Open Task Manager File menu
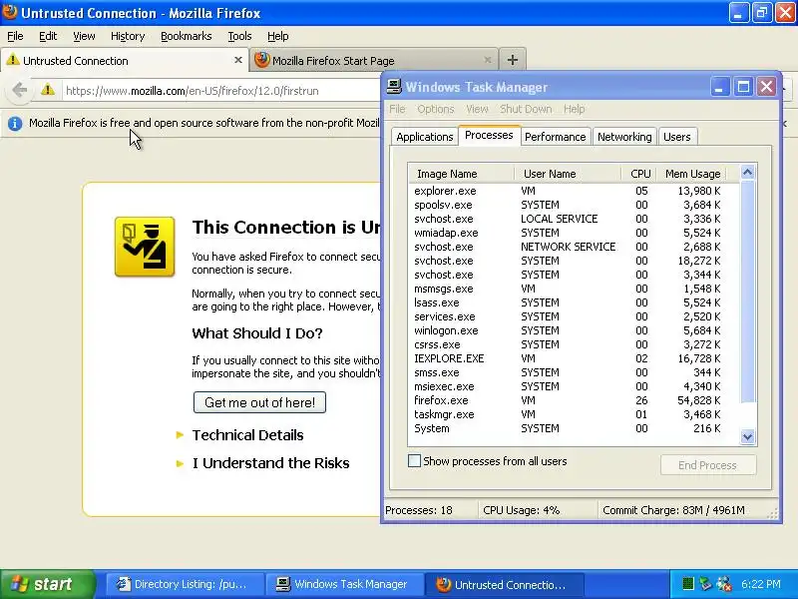Screen dimensions: 798x599 coord(397,109)
